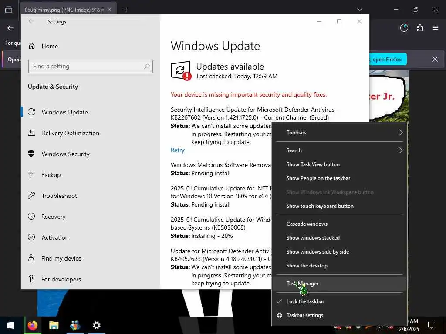Open File Explorer from the taskbar
The height and width of the screenshot is (334, 446).
pos(54,325)
